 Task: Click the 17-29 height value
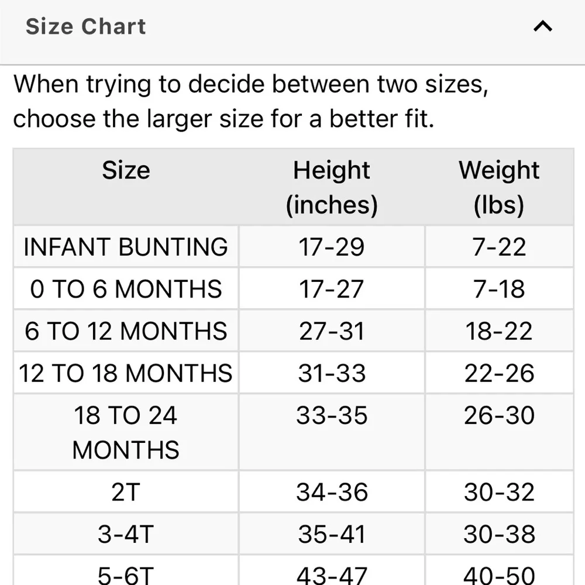[x=332, y=247]
